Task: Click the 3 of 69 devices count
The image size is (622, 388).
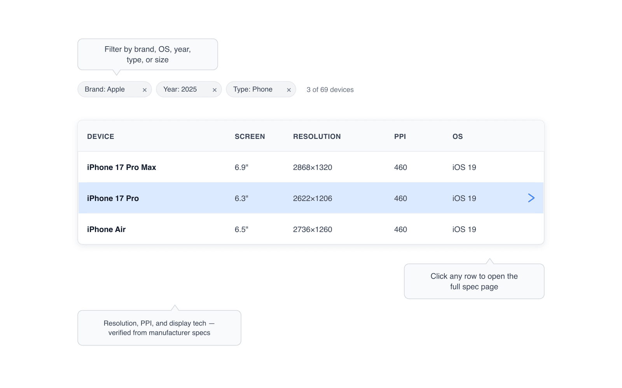Action: (330, 90)
